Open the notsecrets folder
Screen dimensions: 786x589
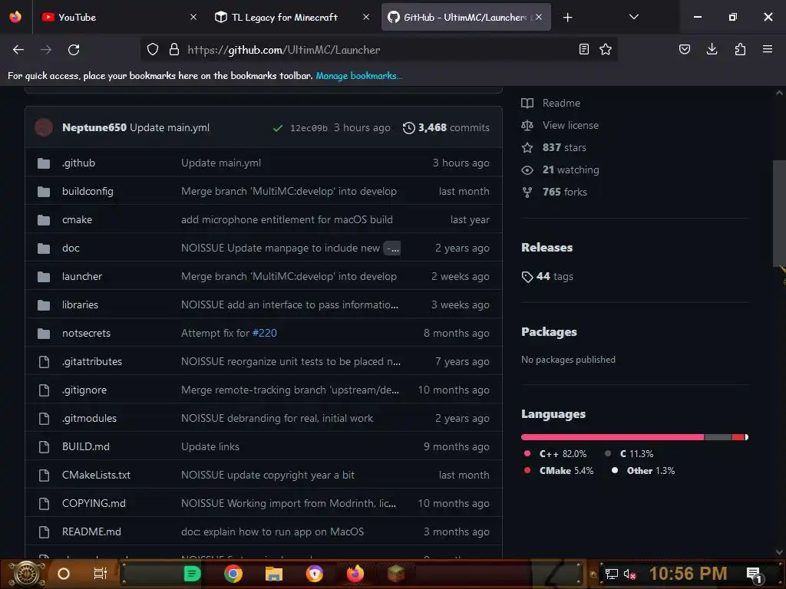point(86,333)
